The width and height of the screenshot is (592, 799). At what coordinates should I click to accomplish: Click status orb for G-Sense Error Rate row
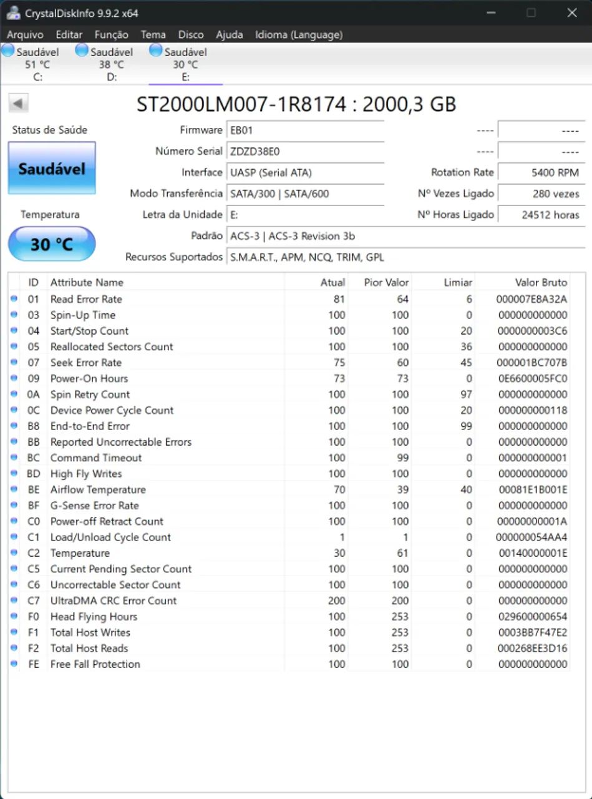14,505
